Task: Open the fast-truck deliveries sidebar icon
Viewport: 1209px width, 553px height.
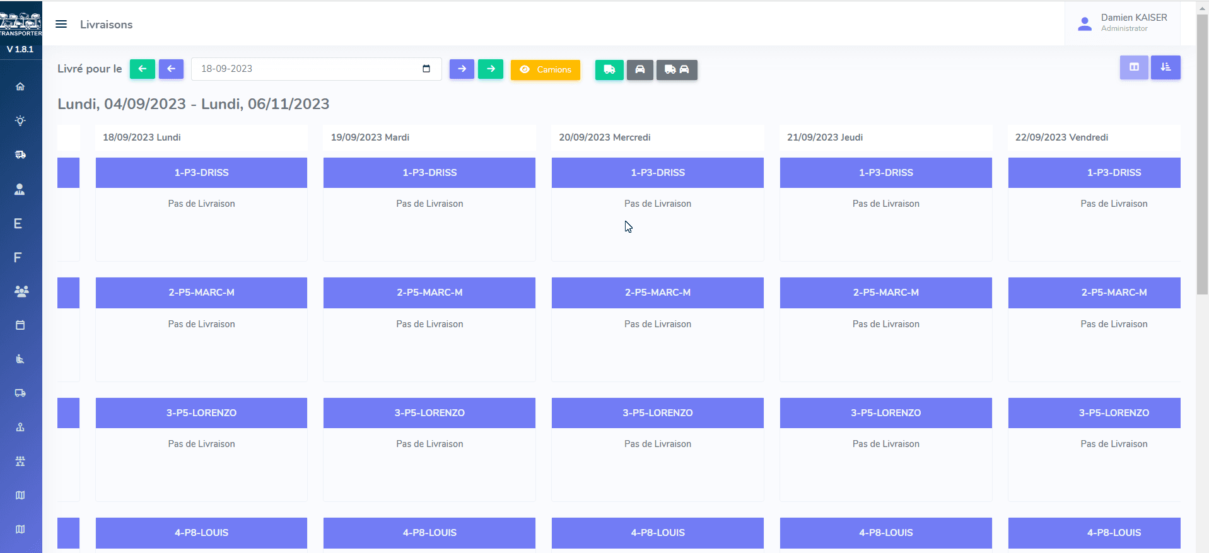Action: click(20, 154)
